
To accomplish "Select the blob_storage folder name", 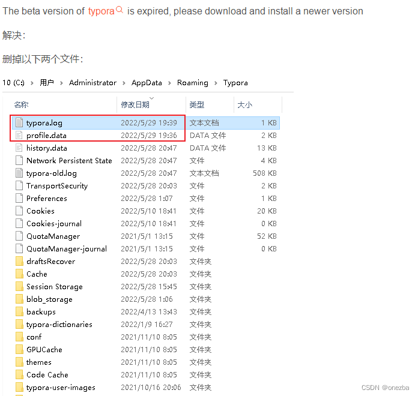I will tap(49, 299).
